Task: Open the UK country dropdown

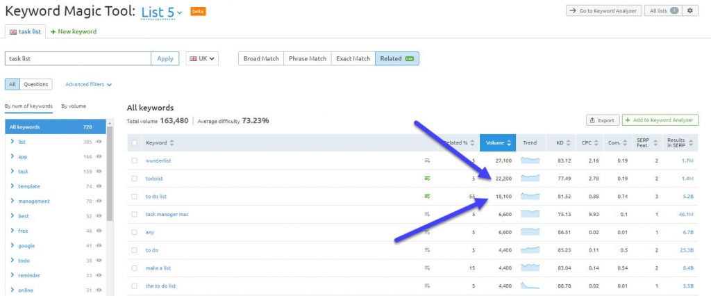Action: pyautogui.click(x=202, y=58)
